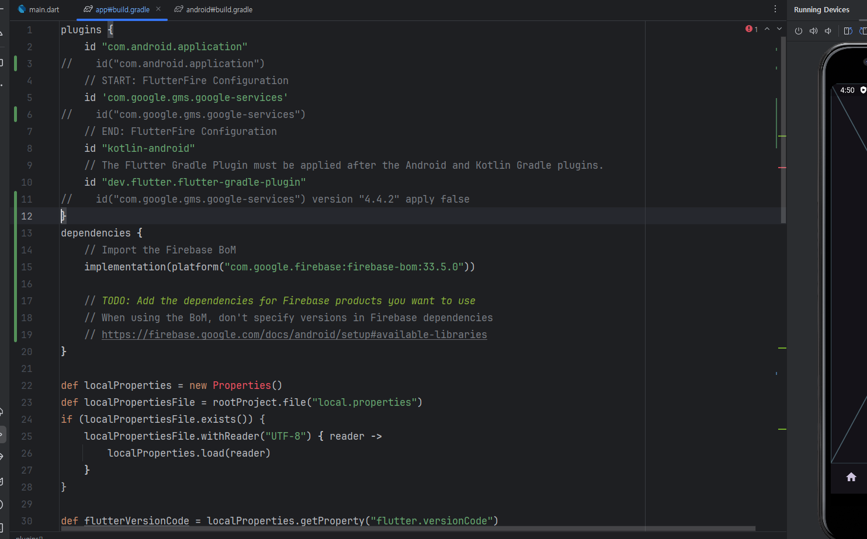Click the 4:50 clock on the emulator
The height and width of the screenshot is (539, 867).
pyautogui.click(x=847, y=91)
